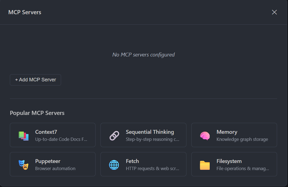Viewport: 288px width, 187px height.
Task: Click the pink brain Memory icon
Action: [205, 136]
